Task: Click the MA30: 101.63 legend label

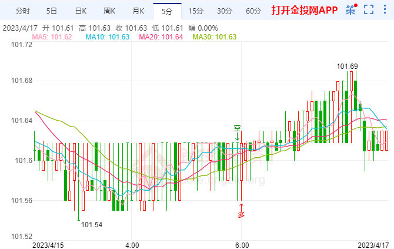Action: 214,37
